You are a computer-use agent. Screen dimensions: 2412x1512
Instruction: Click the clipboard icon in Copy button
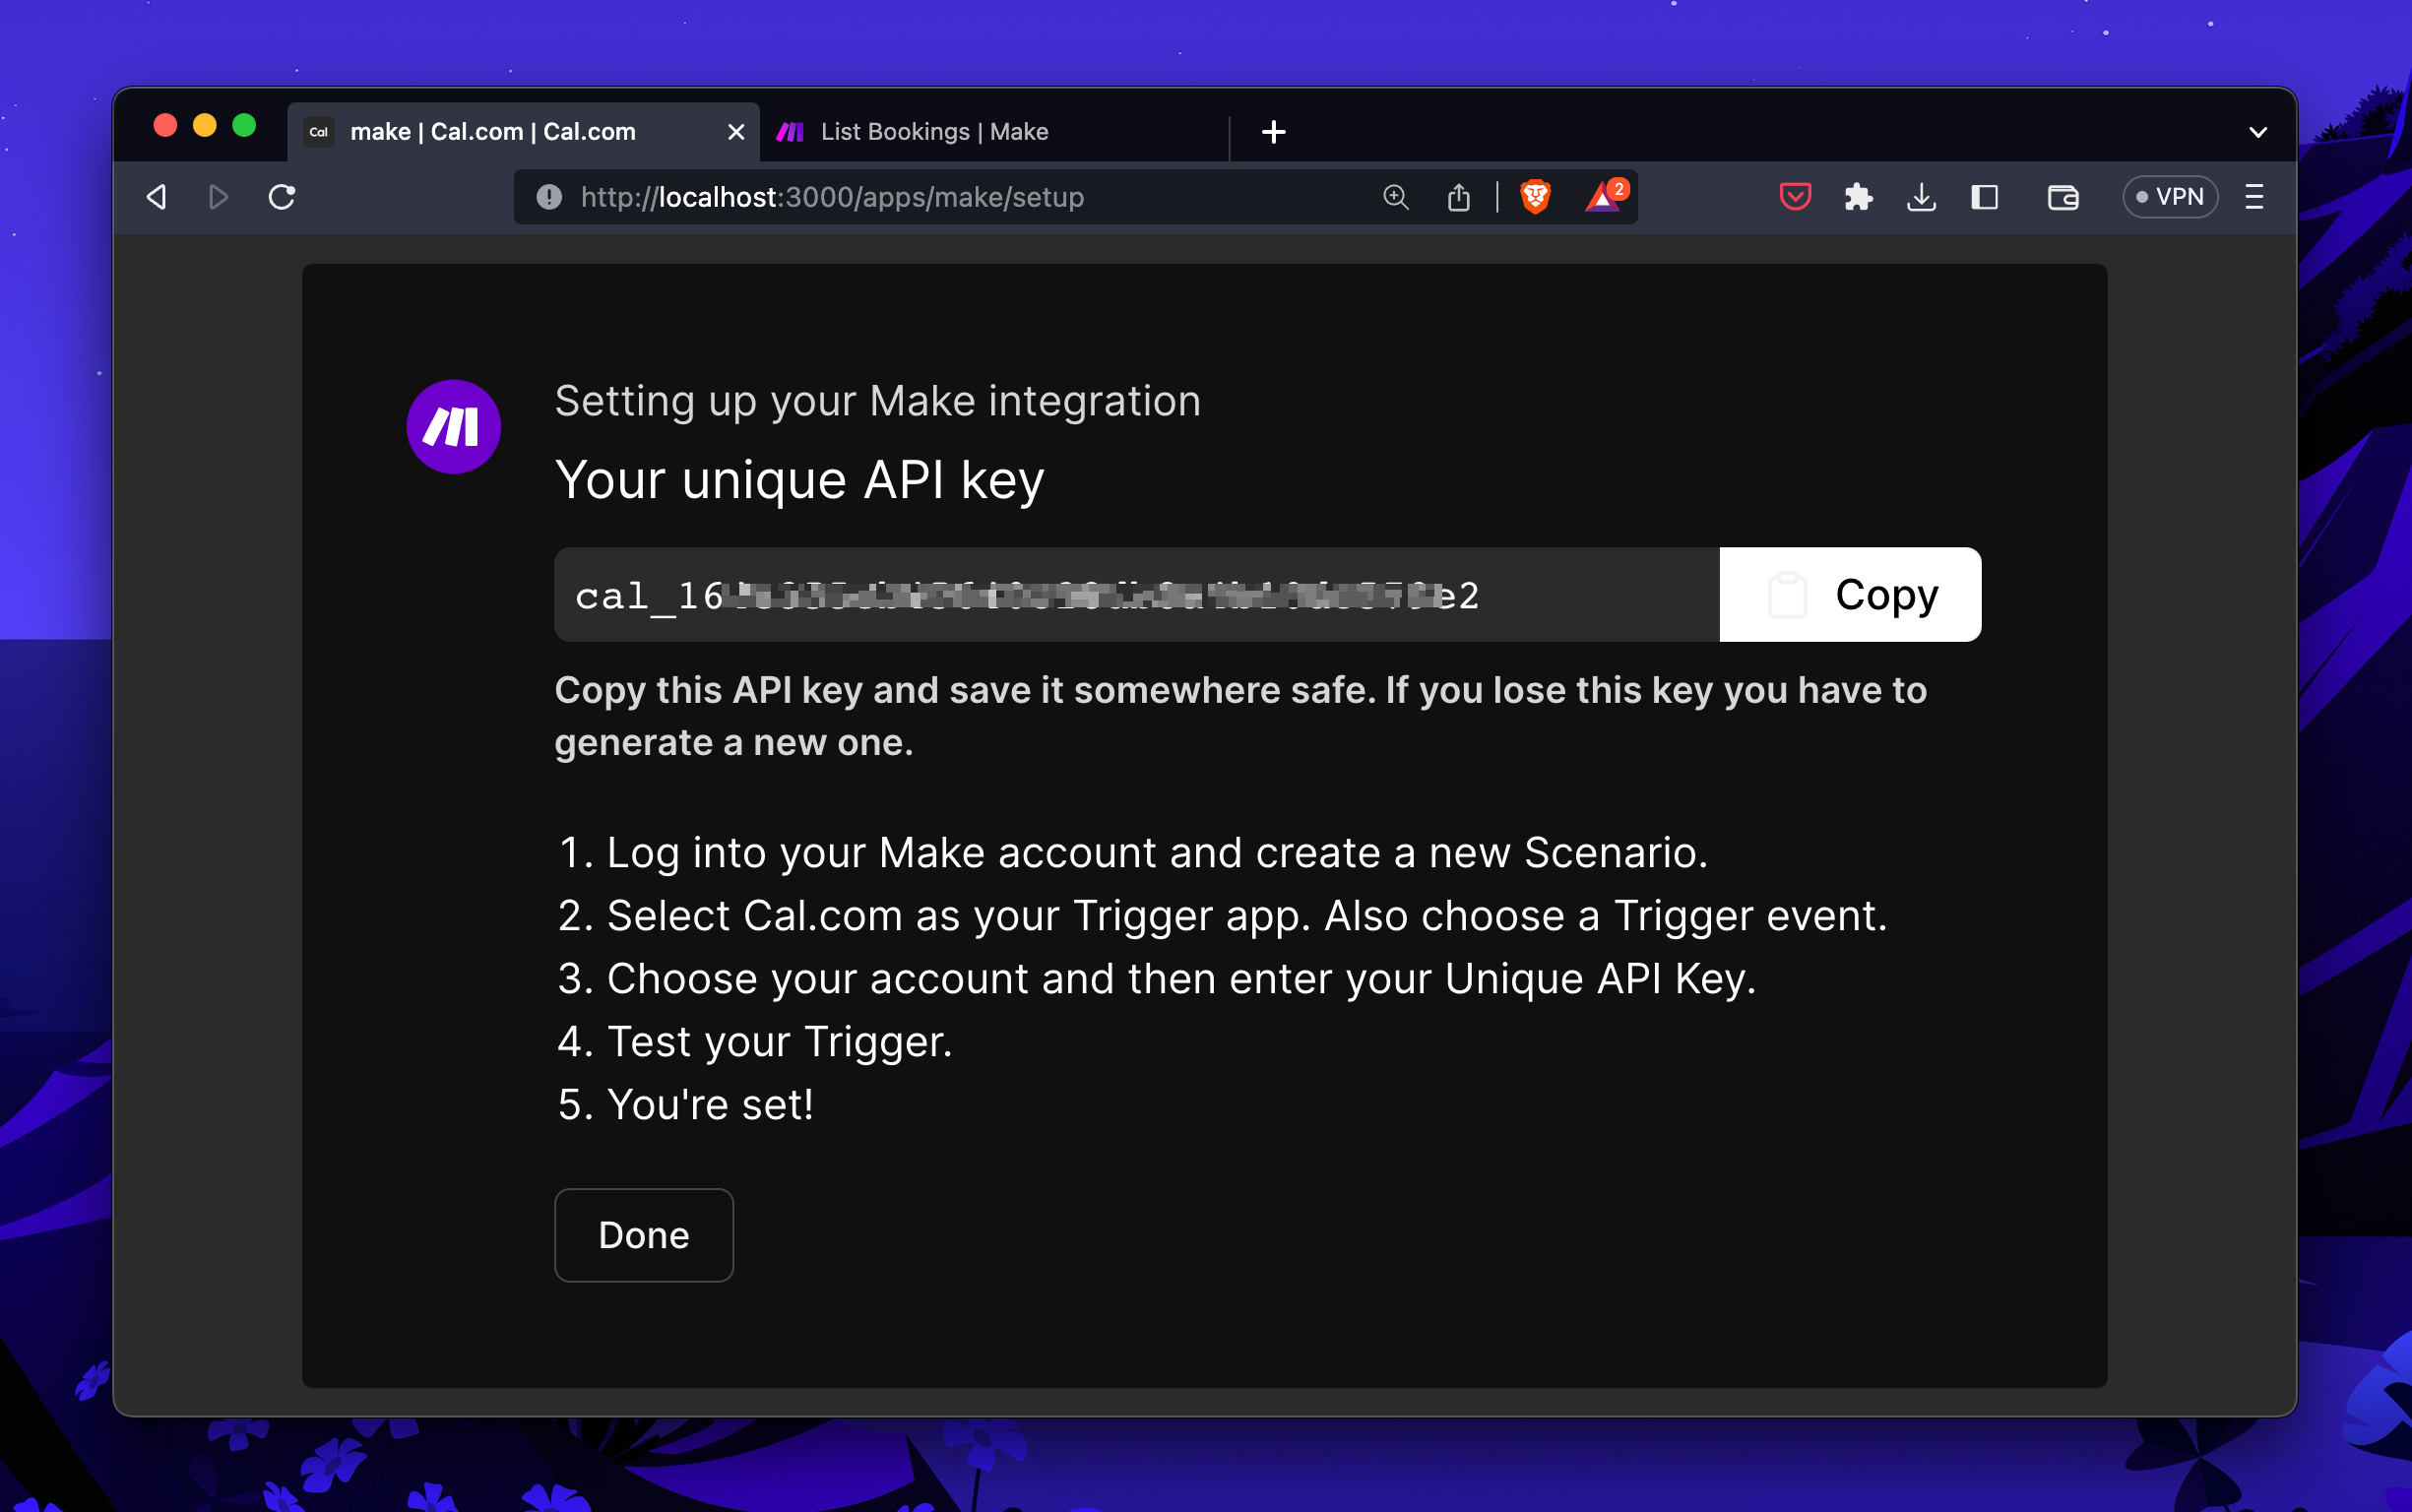[x=1787, y=595]
